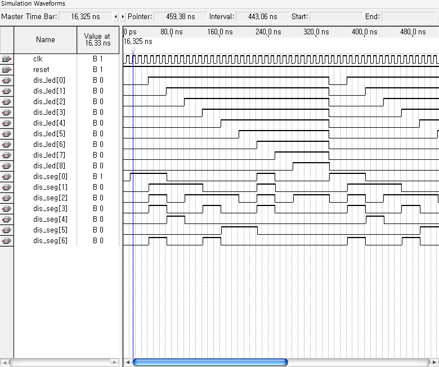Click the Value at 16.33 ns column header
The height and width of the screenshot is (367, 439).
click(x=97, y=40)
